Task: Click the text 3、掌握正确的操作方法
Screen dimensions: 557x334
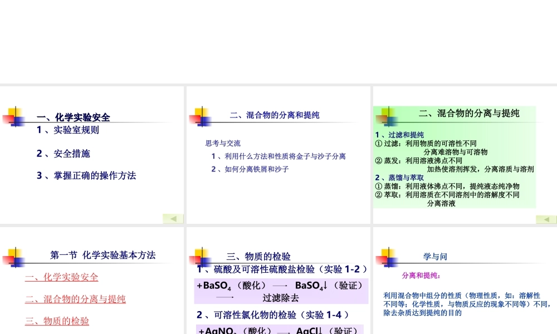Action: [86, 176]
